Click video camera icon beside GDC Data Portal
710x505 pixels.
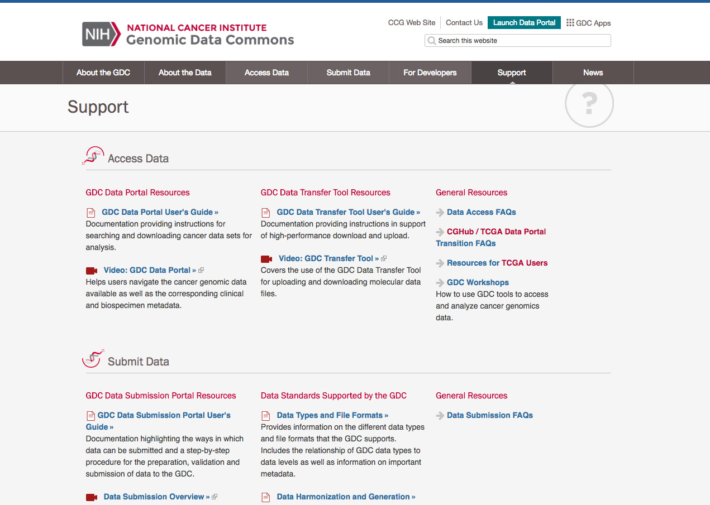(x=92, y=271)
